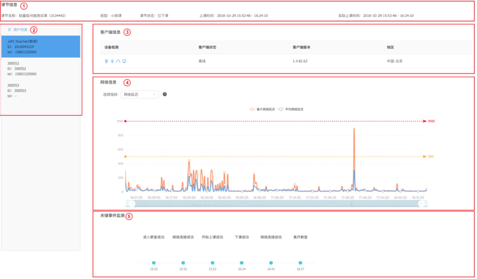Click the headphone device check icon
This screenshot has width=477, height=279.
[118, 61]
